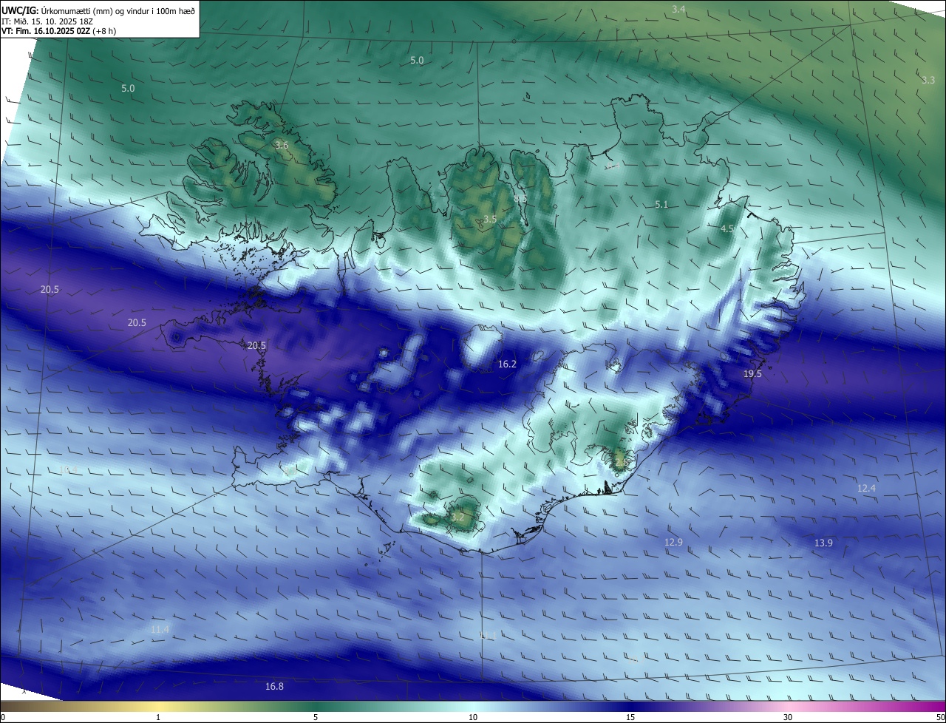Click the '1' tick on the color scale

158,717
